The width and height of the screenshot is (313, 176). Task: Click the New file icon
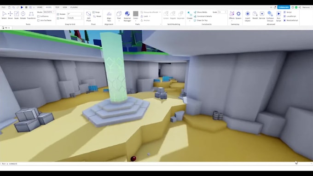[x=9, y=7]
